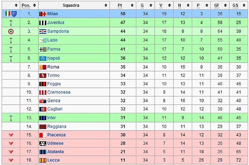Open the Cremonese team link
249x165 pixels.
coord(59,92)
